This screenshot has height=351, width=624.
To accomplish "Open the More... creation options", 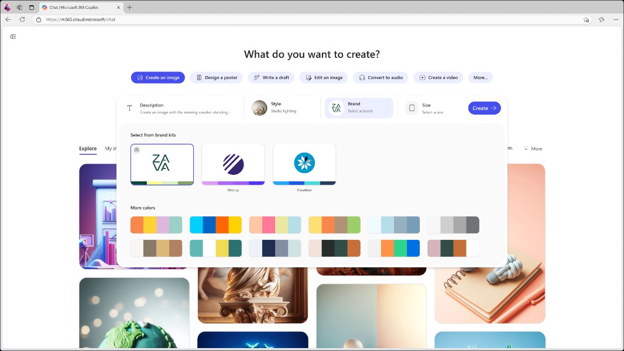I will [x=480, y=77].
